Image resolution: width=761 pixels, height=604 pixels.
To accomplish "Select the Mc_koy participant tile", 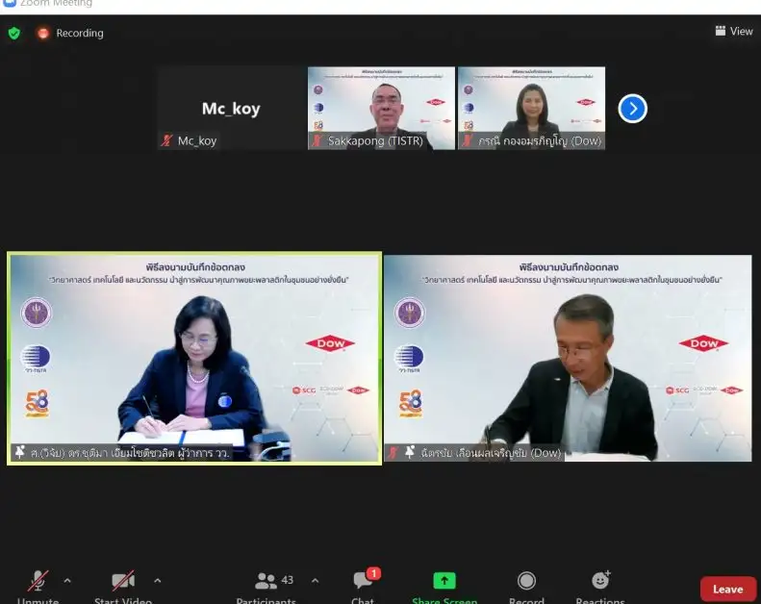I will [231, 108].
